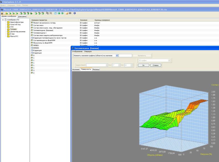
Task: Open the Изменить значения графика dropdown
Action: tap(117, 56)
